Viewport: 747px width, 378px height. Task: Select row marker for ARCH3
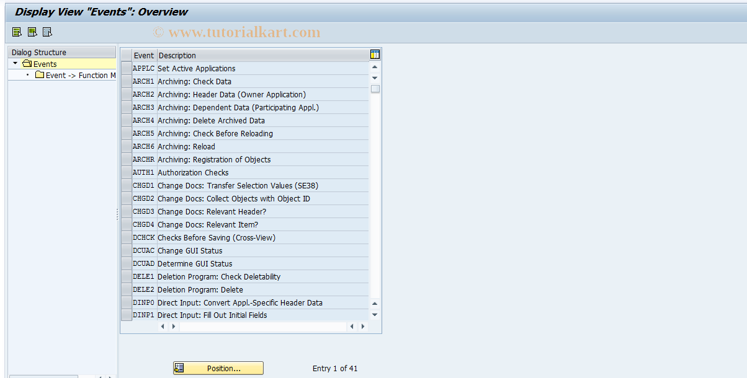pos(127,107)
